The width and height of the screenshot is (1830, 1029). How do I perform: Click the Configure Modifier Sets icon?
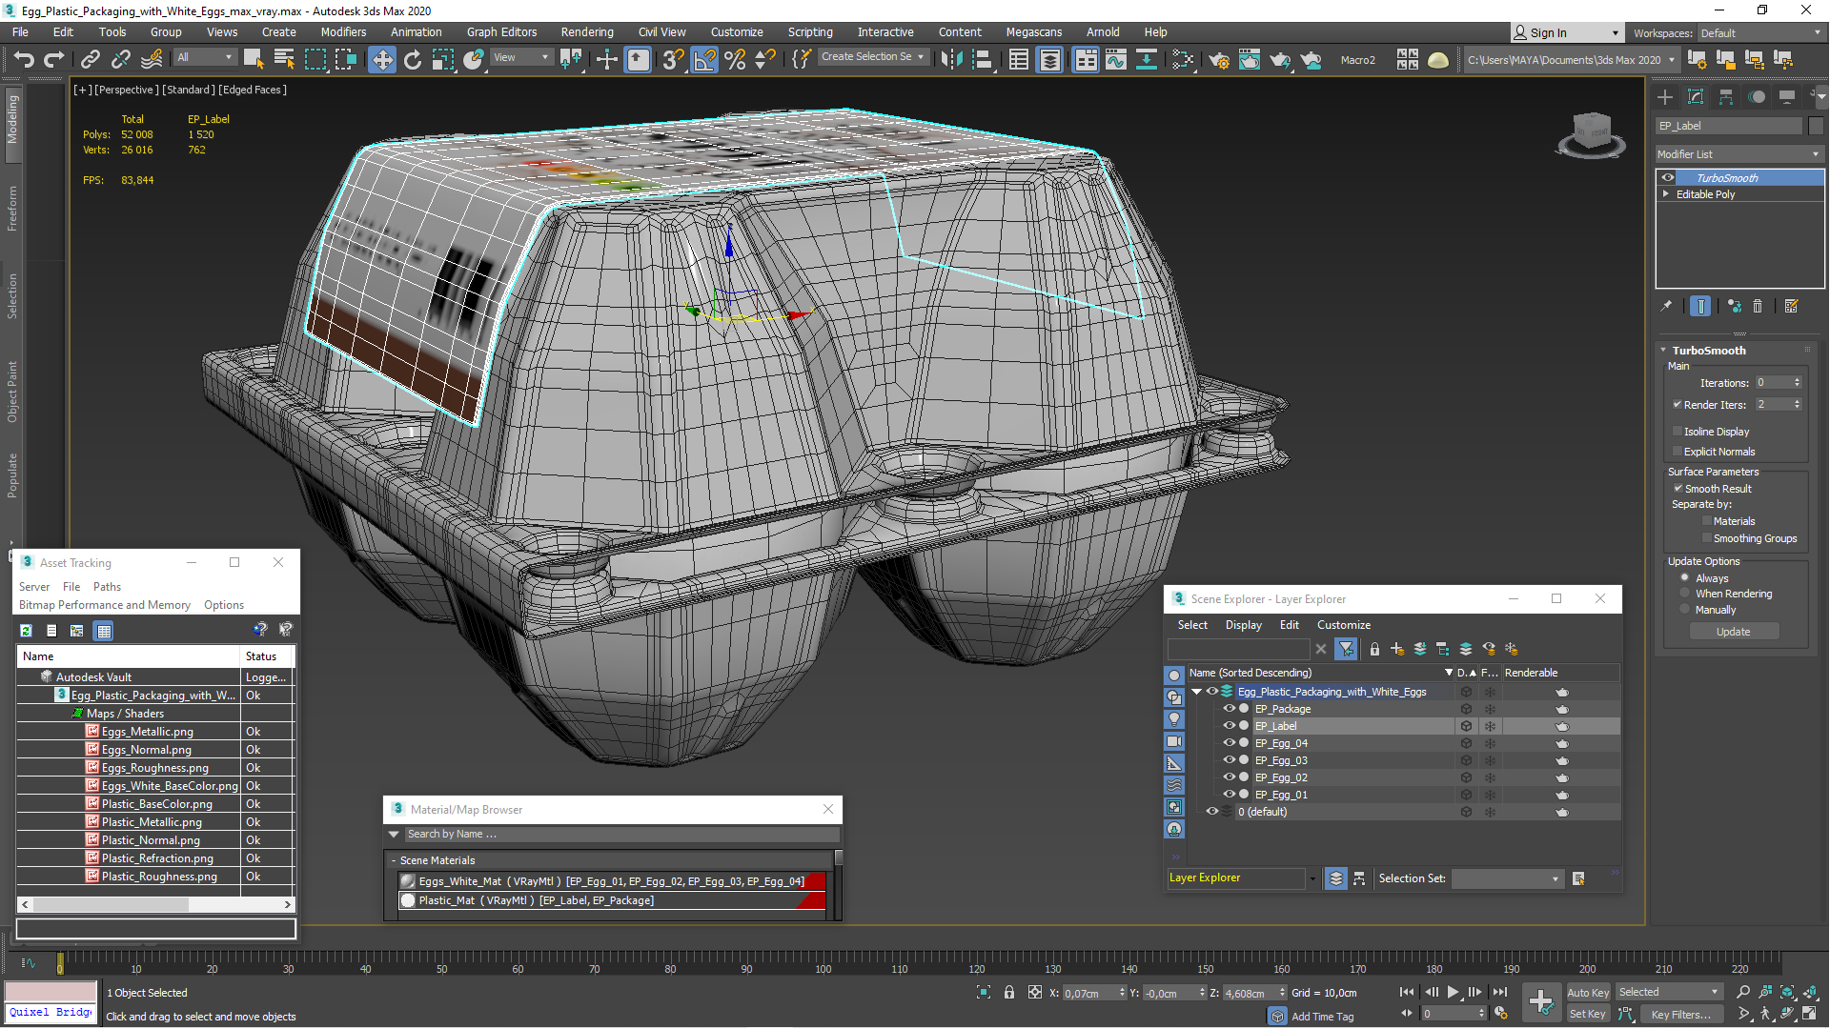1791,306
